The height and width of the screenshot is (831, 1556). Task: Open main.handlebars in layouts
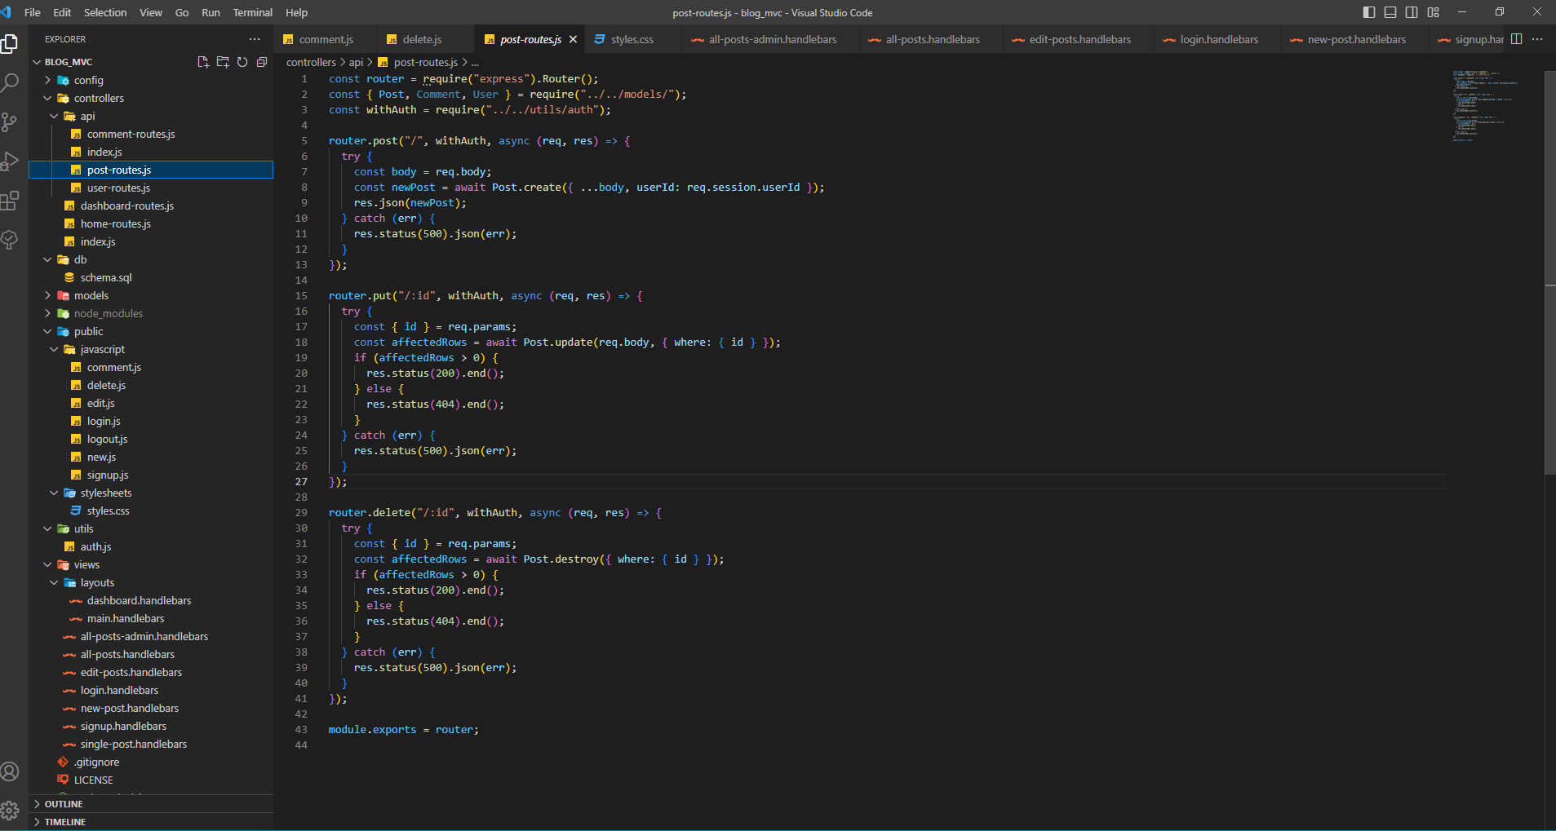[x=151, y=618]
